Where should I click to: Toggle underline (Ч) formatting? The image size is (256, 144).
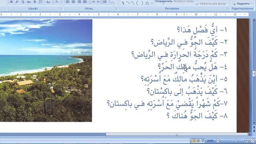pos(23,2)
